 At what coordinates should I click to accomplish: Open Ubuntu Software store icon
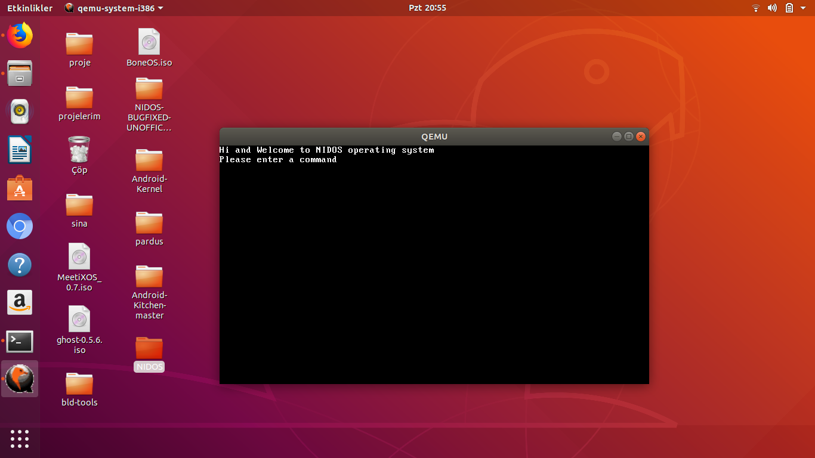point(20,188)
